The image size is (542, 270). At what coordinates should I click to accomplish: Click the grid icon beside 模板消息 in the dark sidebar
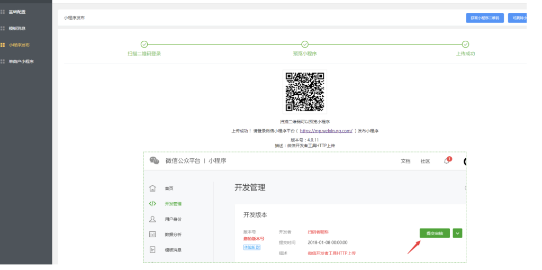pyautogui.click(x=3, y=29)
